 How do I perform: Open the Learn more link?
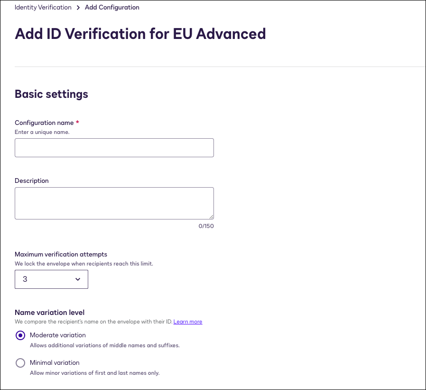(188, 322)
